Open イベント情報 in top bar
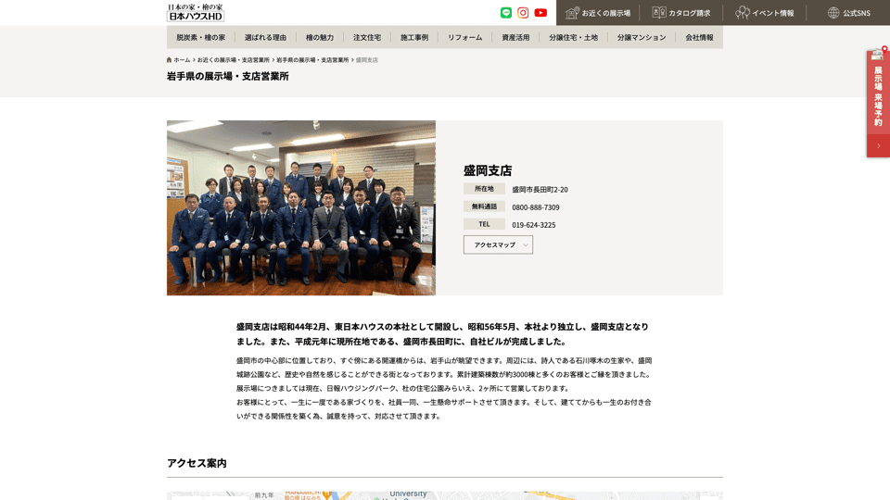The width and height of the screenshot is (890, 500). coord(765,12)
